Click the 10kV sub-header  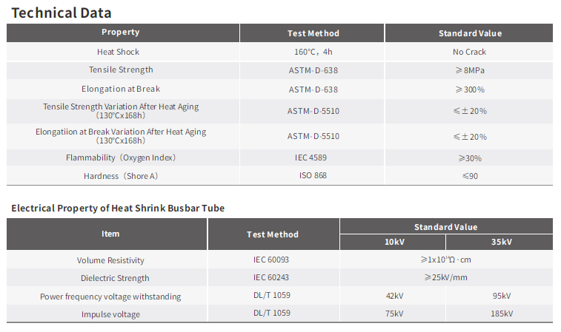(394, 242)
